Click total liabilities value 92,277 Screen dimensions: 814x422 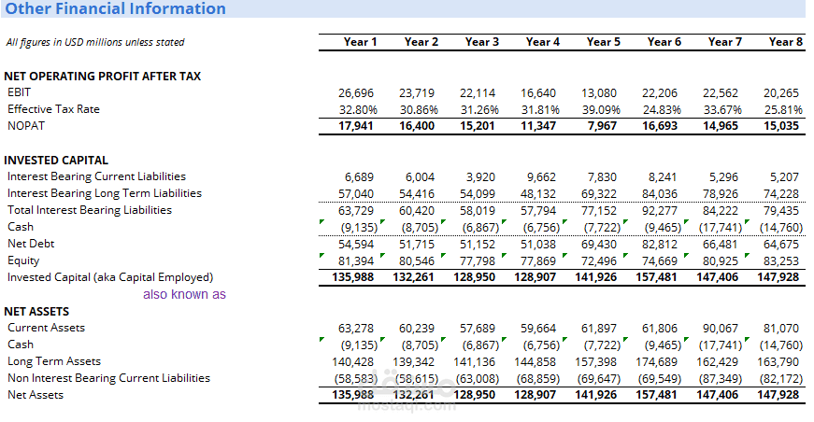[x=659, y=211]
